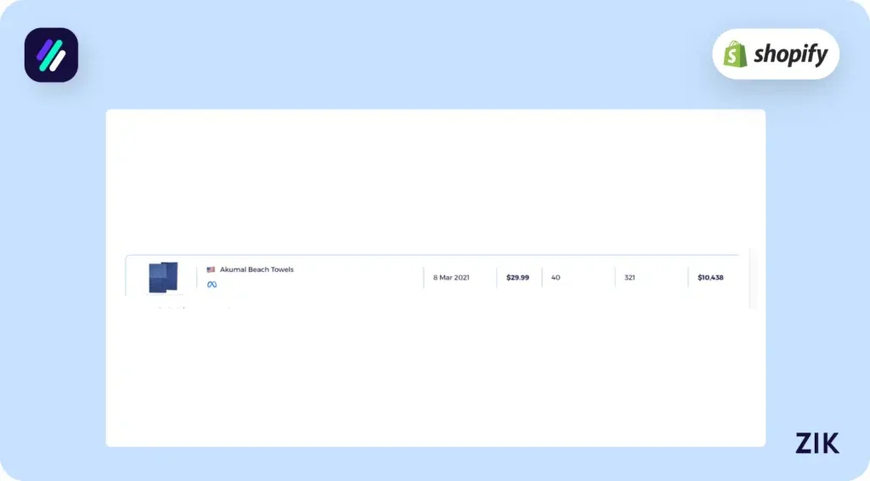Click the striped purple app logo icon
This screenshot has height=481, width=870.
point(51,55)
